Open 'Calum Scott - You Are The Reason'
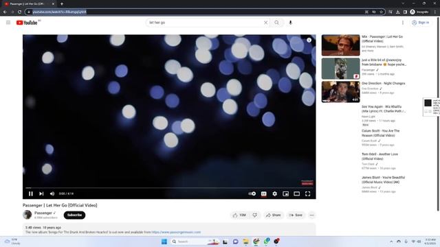This screenshot has height=247, width=440. [380, 133]
